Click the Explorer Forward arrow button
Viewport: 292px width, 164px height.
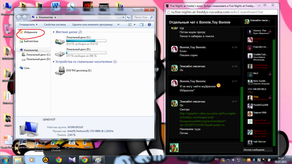point(25,17)
